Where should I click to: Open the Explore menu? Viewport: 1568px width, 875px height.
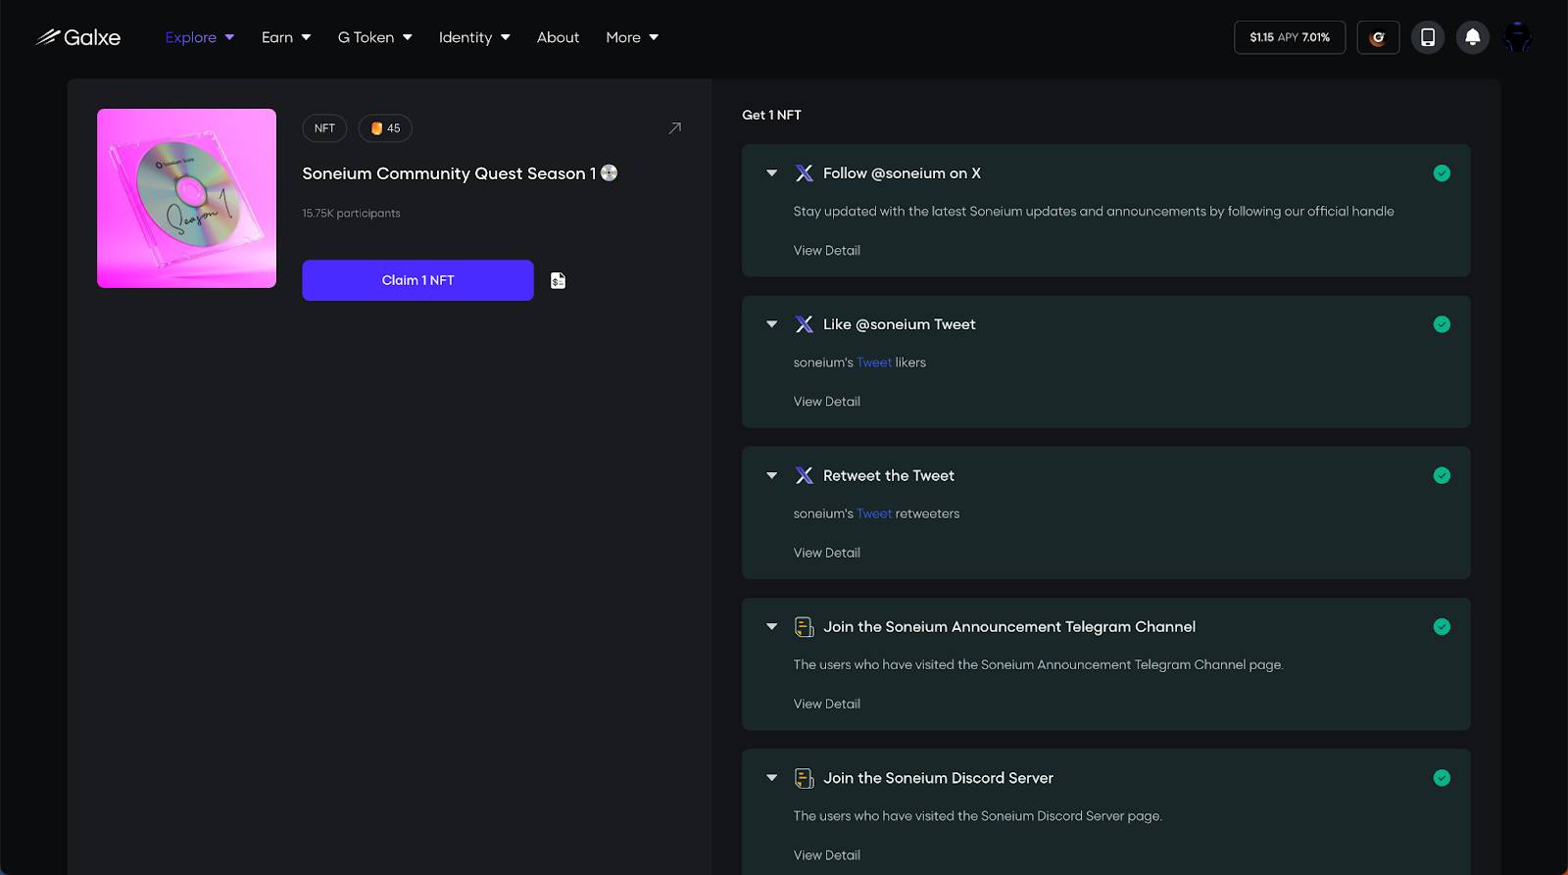200,37
